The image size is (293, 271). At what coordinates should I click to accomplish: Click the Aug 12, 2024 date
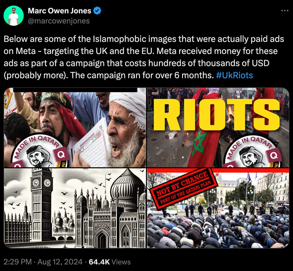60,262
